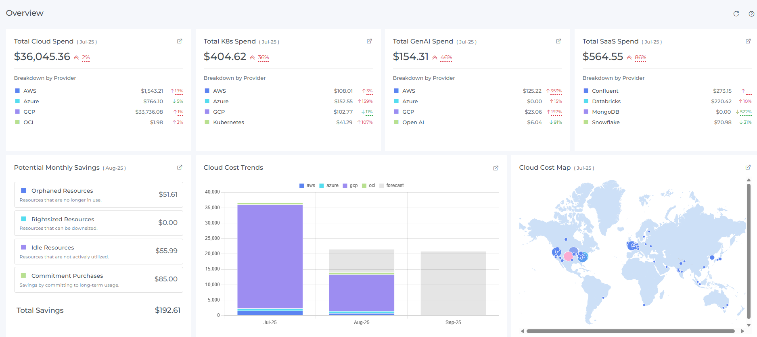The height and width of the screenshot is (337, 757).
Task: Open Cloud Cost Trends external link icon
Action: pos(496,168)
